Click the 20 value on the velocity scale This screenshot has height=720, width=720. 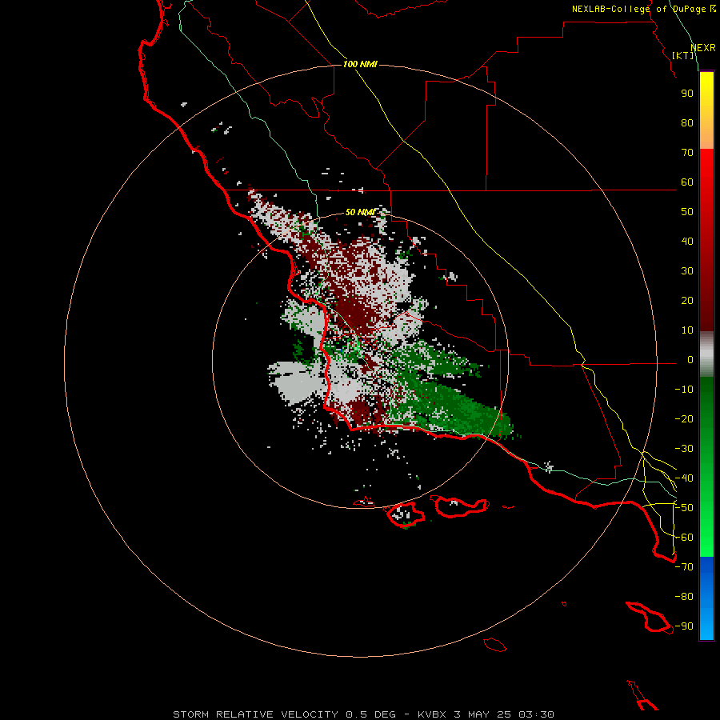687,301
